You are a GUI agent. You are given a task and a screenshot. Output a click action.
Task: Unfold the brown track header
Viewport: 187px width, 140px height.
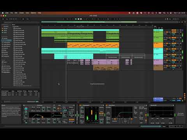pyautogui.click(x=155, y=66)
